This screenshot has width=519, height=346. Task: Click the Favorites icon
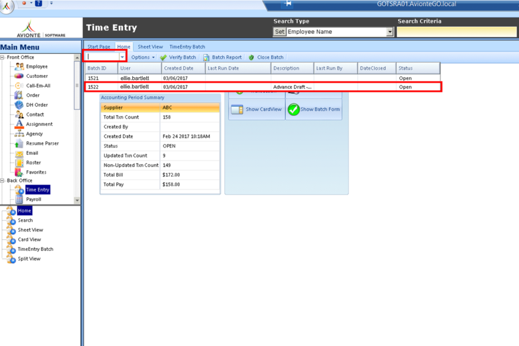point(19,172)
